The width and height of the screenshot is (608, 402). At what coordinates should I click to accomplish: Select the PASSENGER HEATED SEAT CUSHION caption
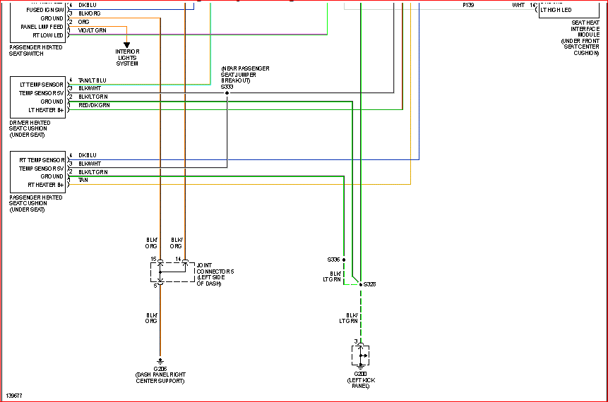(36, 203)
